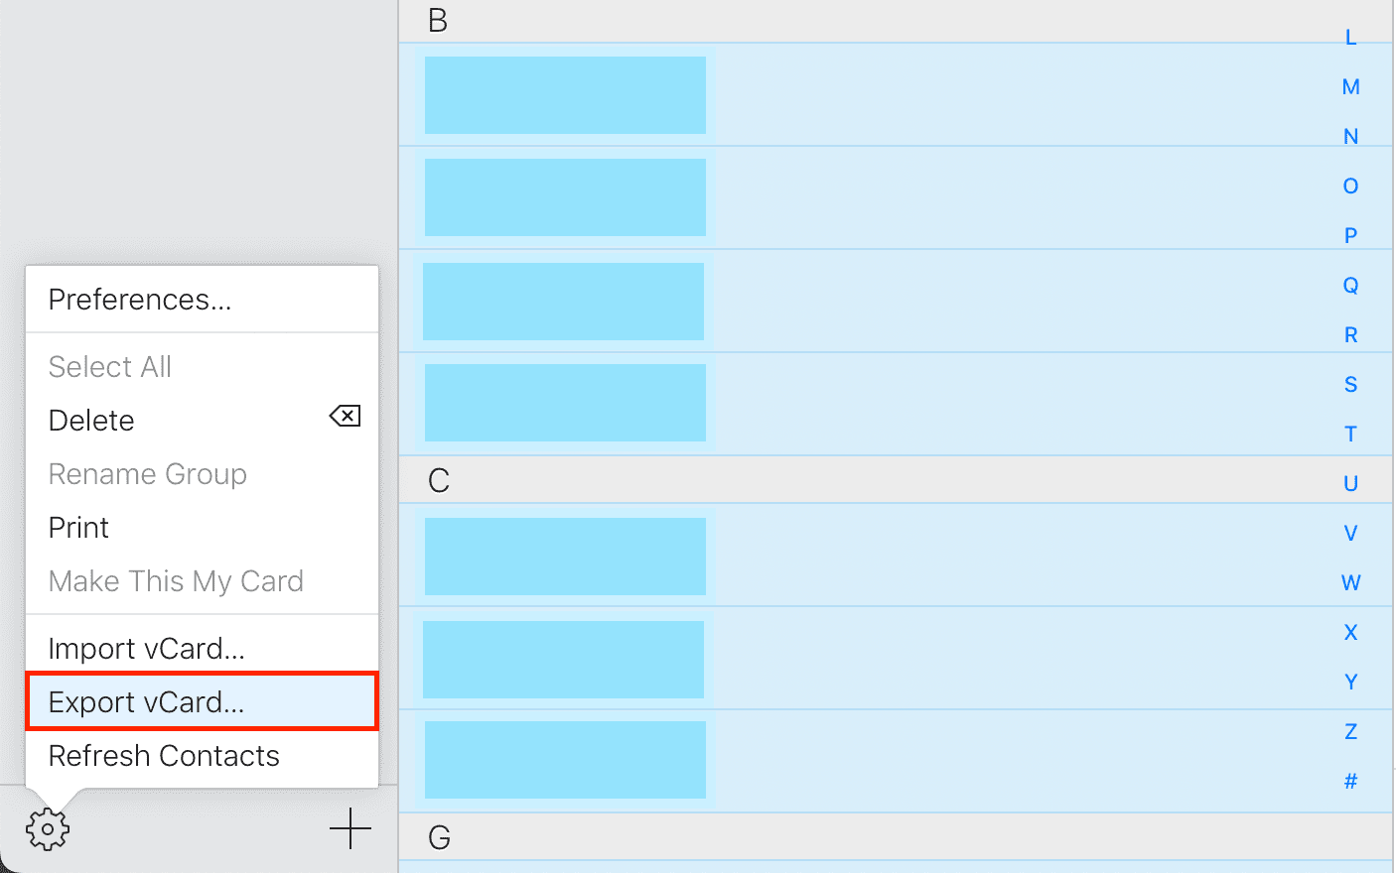Image resolution: width=1396 pixels, height=873 pixels.
Task: Click the plus add contact icon
Action: pos(350,829)
